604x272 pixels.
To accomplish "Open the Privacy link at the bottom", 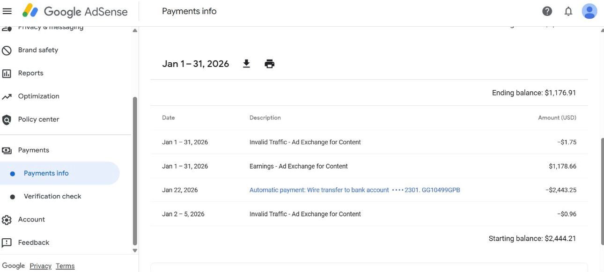I will (x=40, y=265).
